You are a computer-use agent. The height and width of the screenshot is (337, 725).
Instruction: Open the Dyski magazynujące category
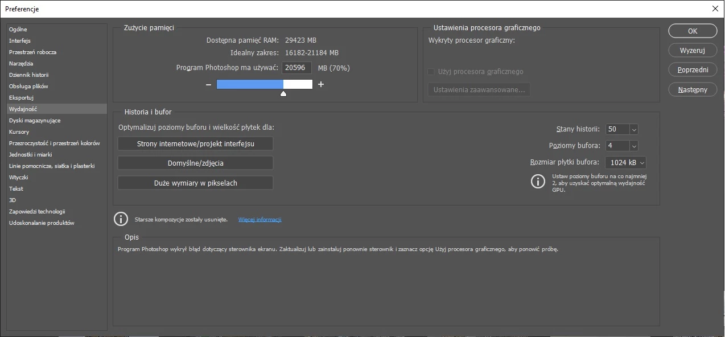(x=56, y=120)
